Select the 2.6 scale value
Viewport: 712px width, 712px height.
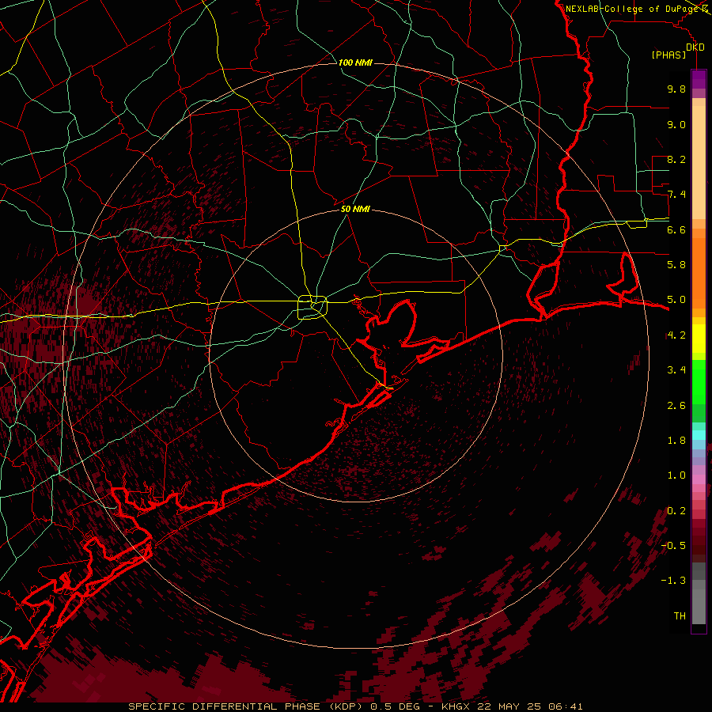[676, 406]
